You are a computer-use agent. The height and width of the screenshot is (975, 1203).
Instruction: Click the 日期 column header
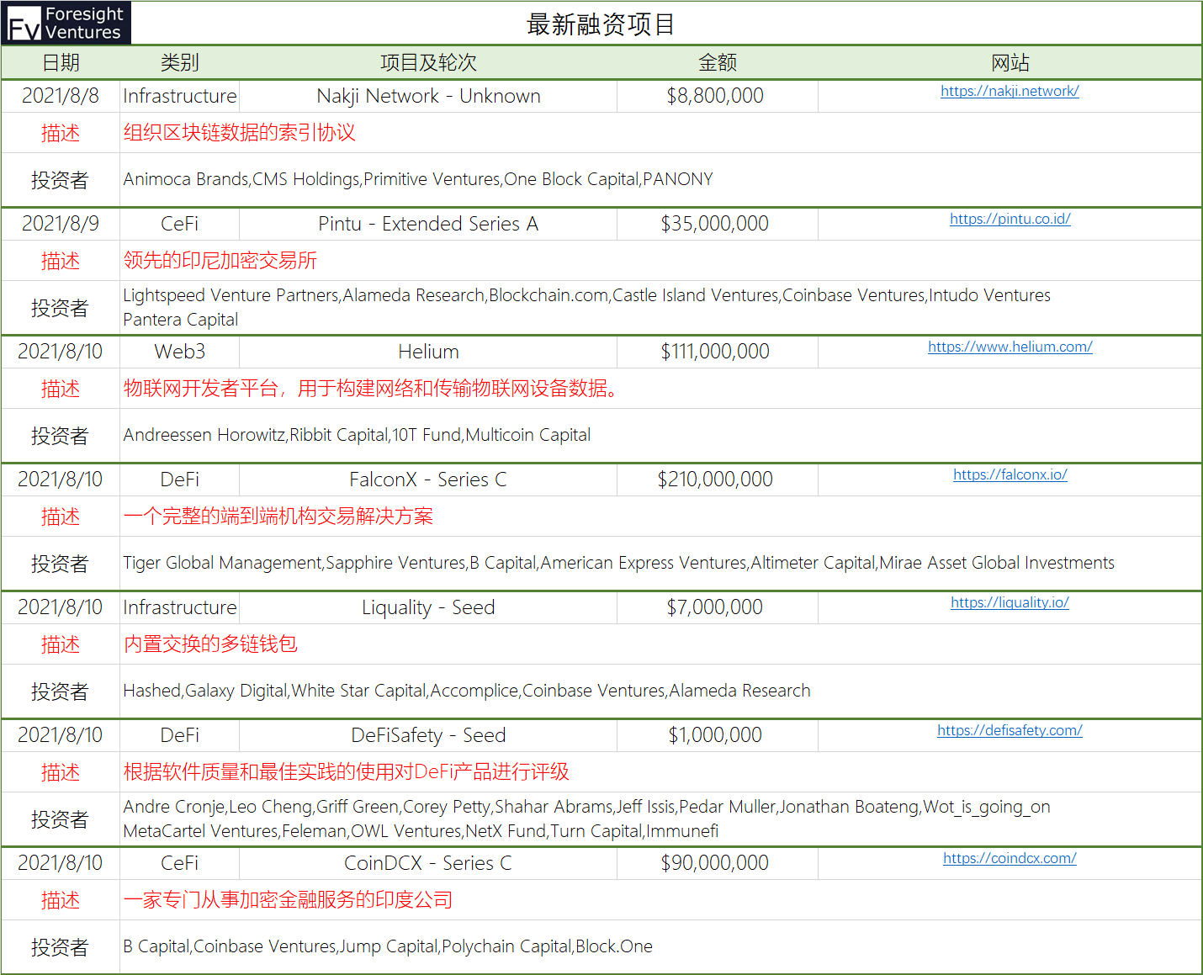pos(61,63)
